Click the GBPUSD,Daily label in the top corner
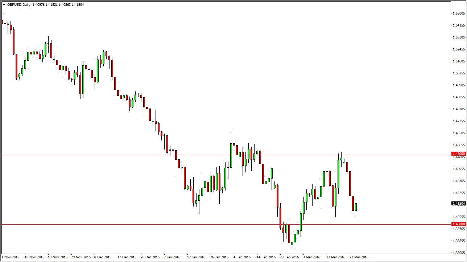 20,5
